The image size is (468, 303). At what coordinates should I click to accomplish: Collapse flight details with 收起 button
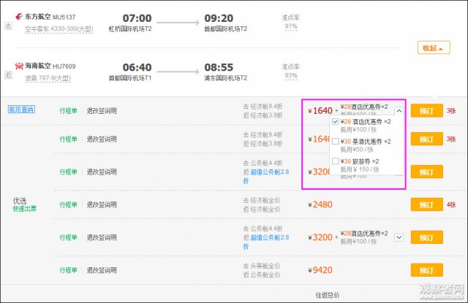click(x=434, y=47)
